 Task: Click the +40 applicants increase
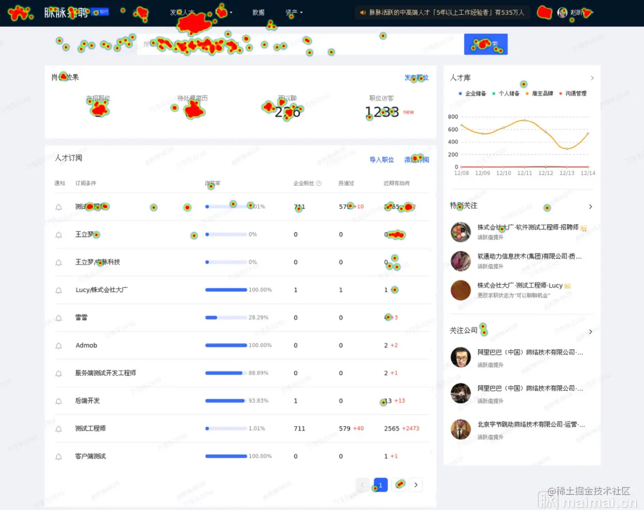[x=358, y=429]
